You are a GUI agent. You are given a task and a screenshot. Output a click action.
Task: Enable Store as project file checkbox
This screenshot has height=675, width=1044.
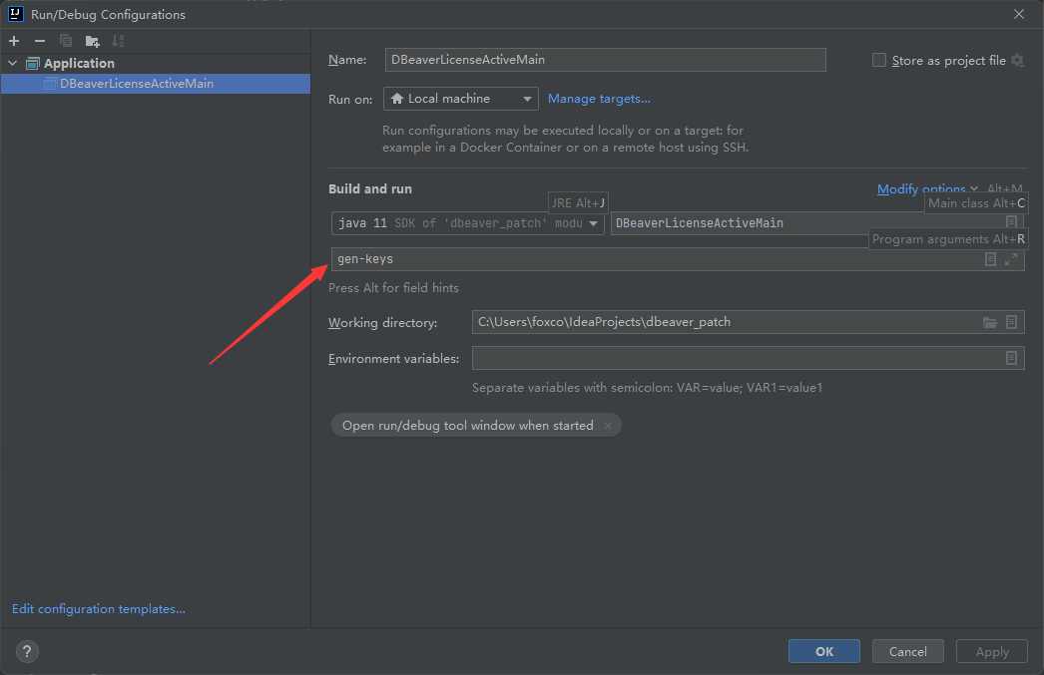click(879, 61)
